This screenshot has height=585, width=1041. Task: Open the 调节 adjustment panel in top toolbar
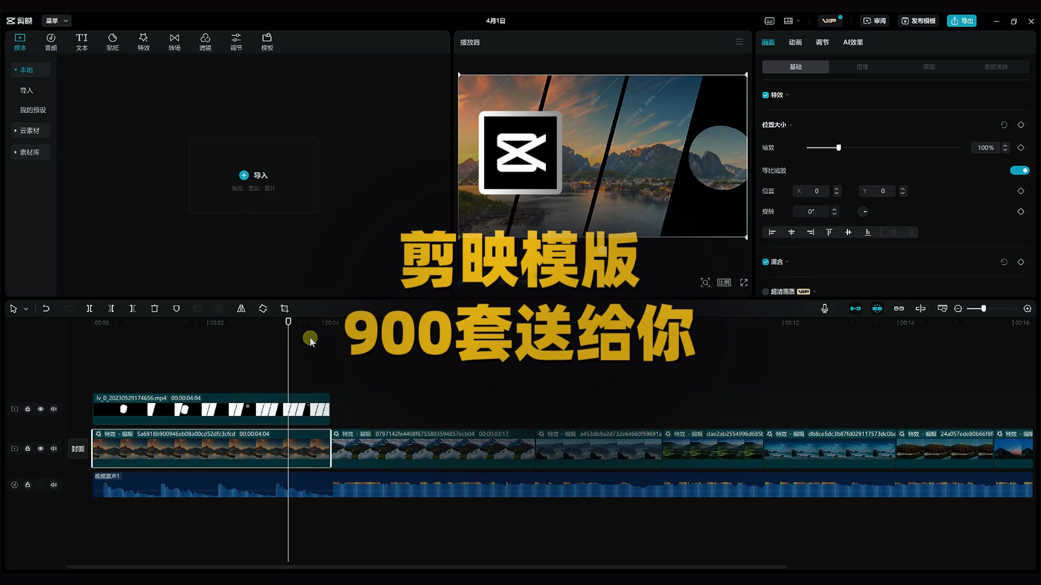(x=236, y=42)
